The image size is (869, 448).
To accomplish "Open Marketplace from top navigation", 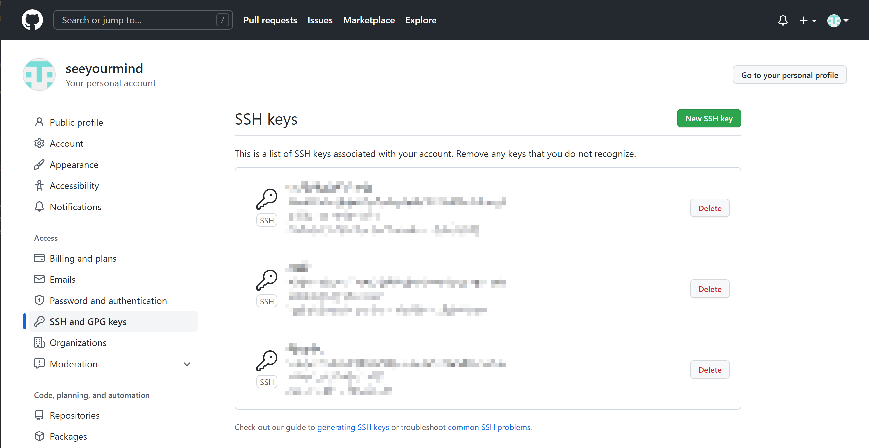I will tap(369, 20).
